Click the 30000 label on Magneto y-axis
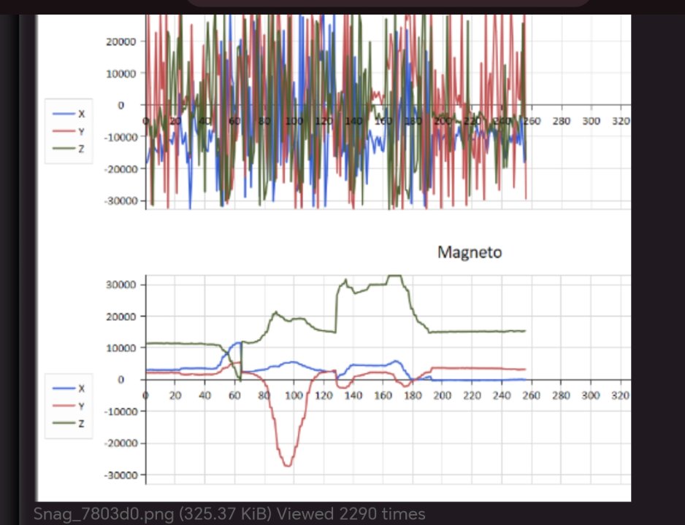Viewport: 685px width, 525px height. click(x=120, y=284)
